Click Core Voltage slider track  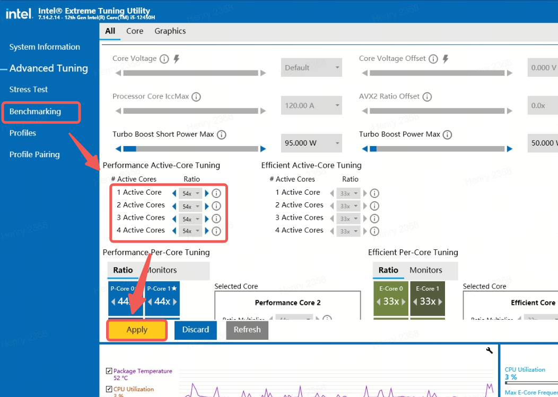pos(190,73)
